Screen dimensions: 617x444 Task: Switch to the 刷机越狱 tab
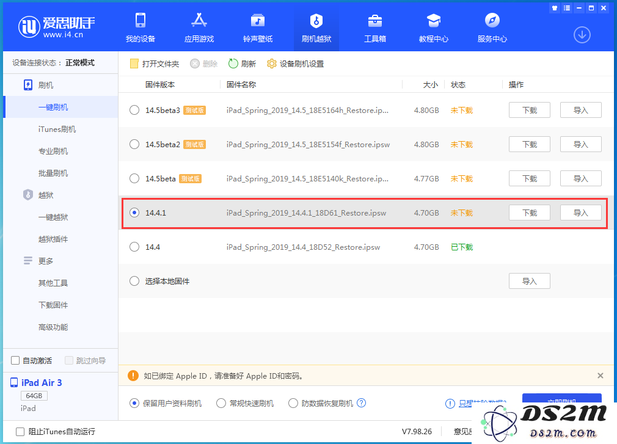click(x=316, y=27)
